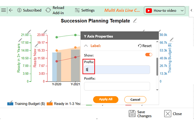Open the How-to video dropdown
The image size is (194, 125).
coord(182,10)
